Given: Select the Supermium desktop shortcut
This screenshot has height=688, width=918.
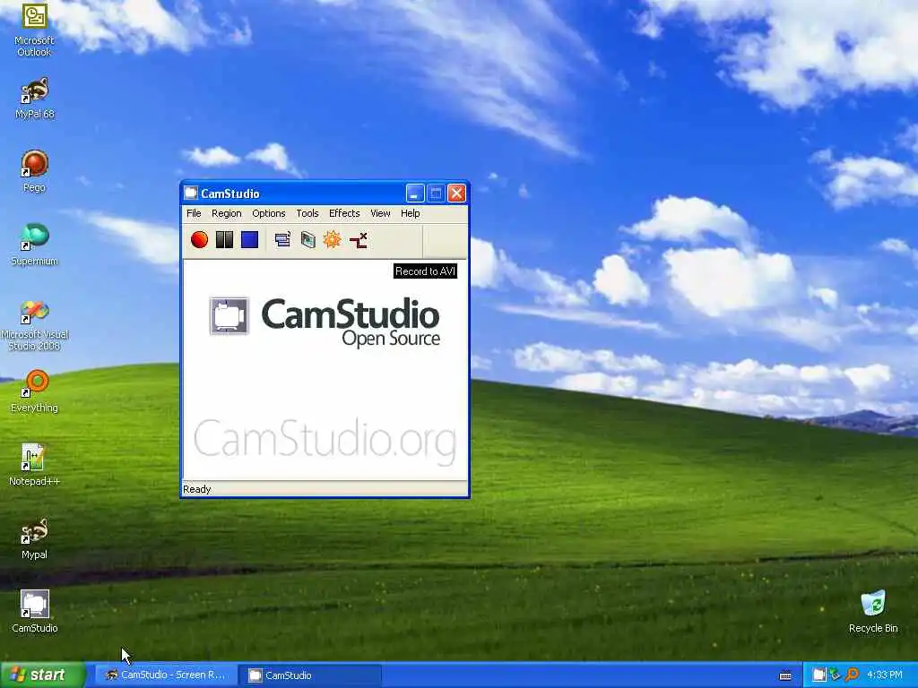Looking at the screenshot, I should (35, 245).
